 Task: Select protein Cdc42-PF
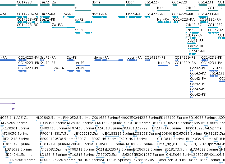192,87
